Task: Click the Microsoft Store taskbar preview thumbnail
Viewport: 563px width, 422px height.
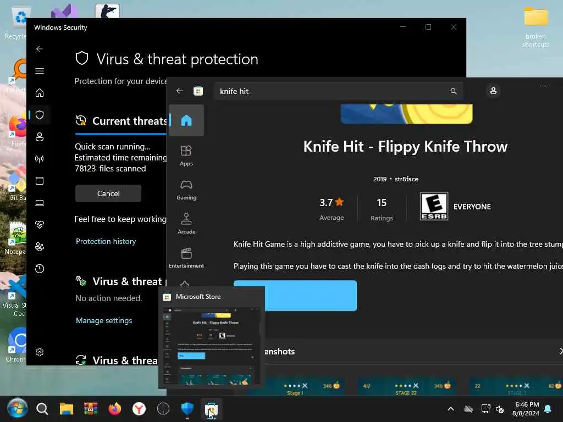Action: pos(212,346)
